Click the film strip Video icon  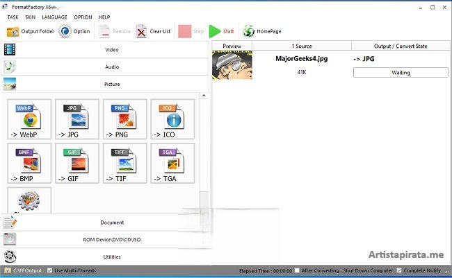(10, 49)
